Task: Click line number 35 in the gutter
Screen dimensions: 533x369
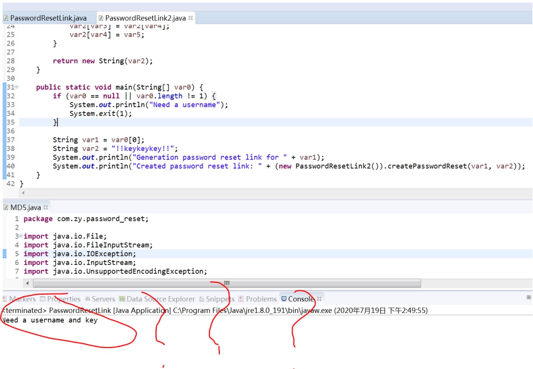Action: tap(11, 122)
